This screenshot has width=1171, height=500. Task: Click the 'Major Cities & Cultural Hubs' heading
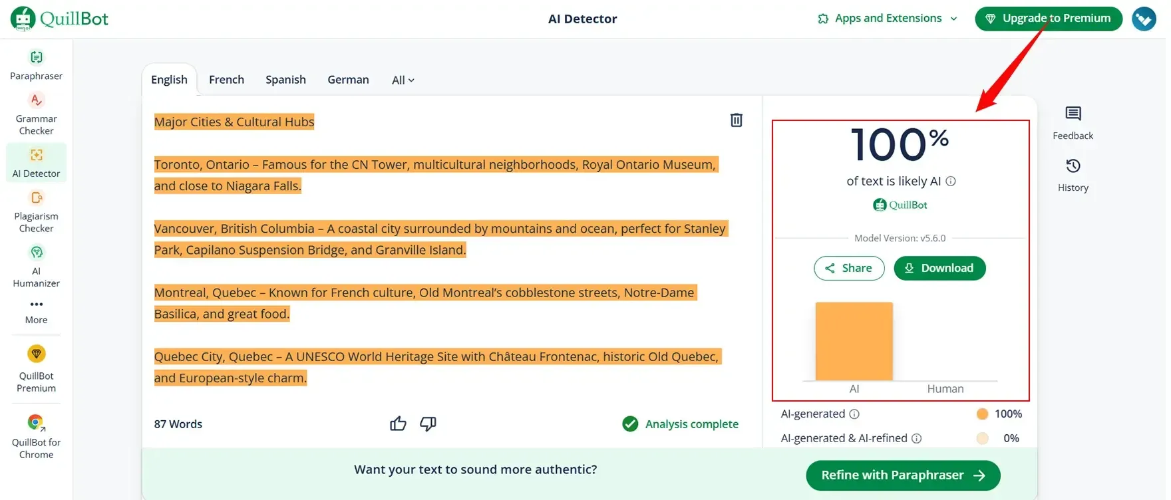pos(234,122)
